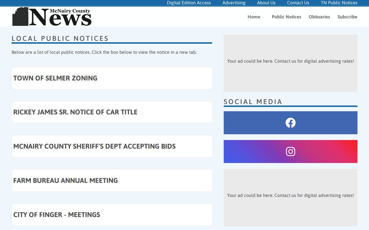Screen dimensions: 369x230
Task: Click the upper 'Your ad could be here' box
Action: (x=290, y=63)
